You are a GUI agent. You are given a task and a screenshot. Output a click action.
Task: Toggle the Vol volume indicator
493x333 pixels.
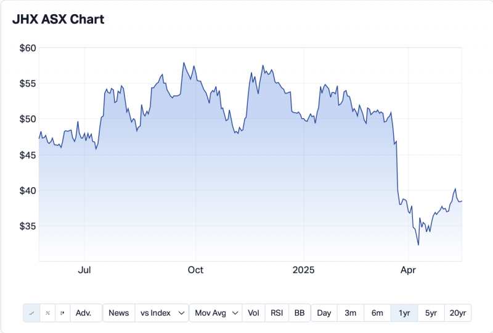coord(253,313)
